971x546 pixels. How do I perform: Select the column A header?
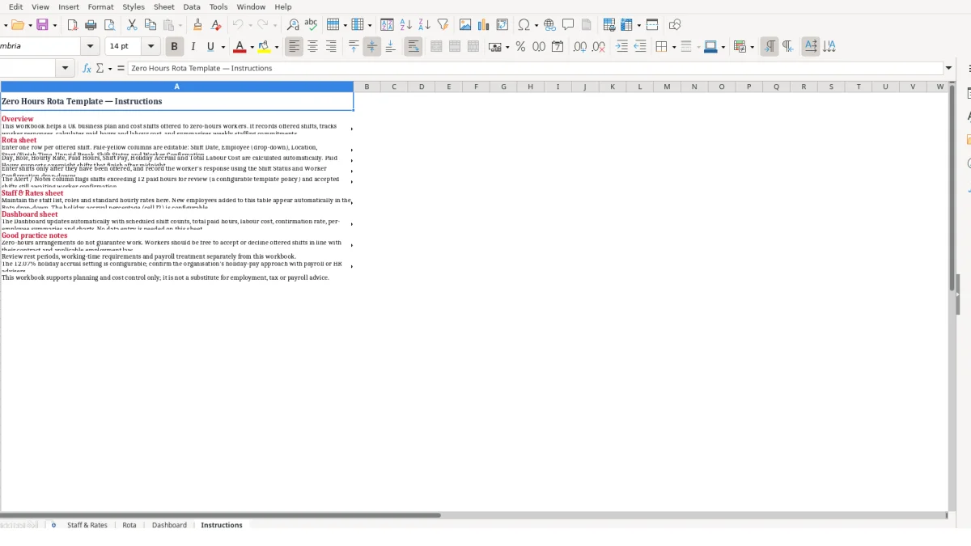(x=176, y=87)
